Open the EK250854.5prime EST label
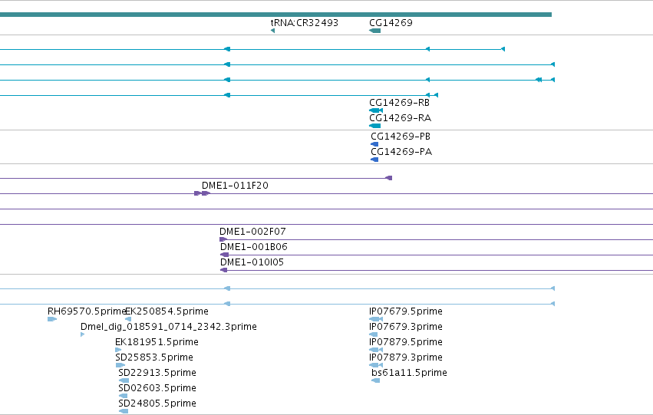The height and width of the screenshot is (415, 653). 167,311
